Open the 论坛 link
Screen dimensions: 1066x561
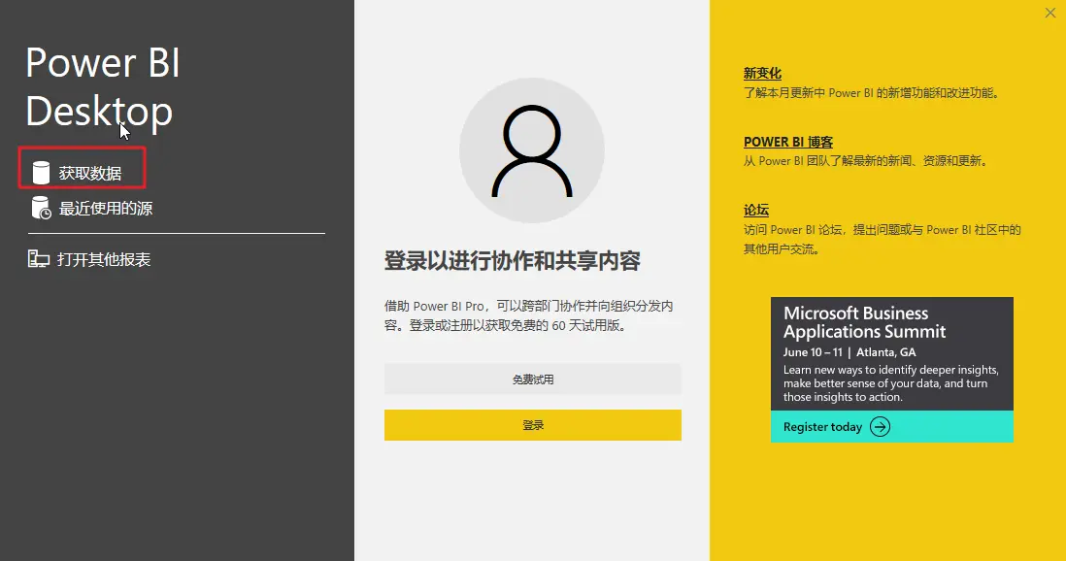coord(756,210)
